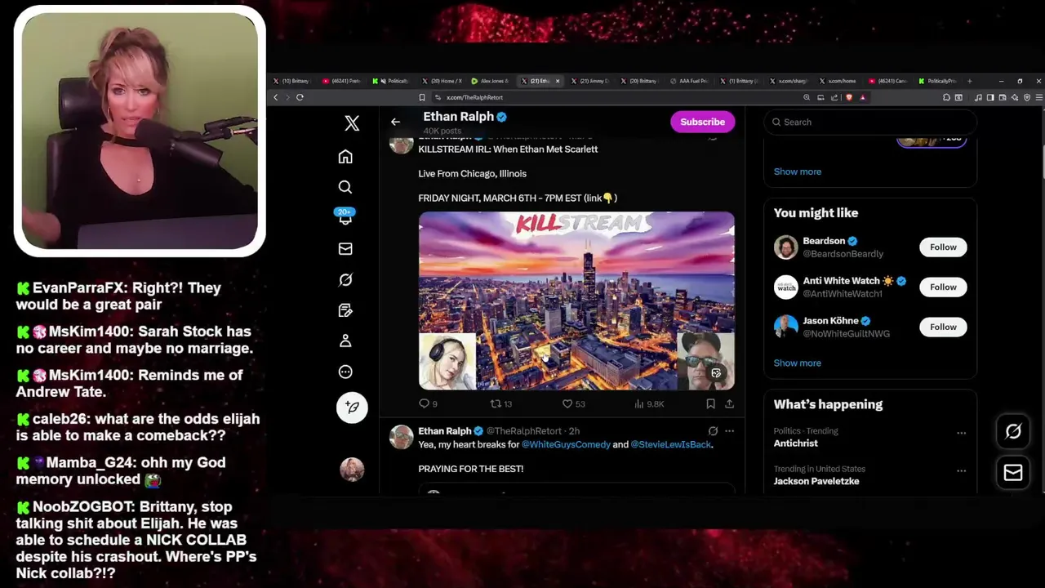This screenshot has height=588, width=1045.
Task: Click the Ethan Ralph avatar on the 2h post
Action: 401,437
